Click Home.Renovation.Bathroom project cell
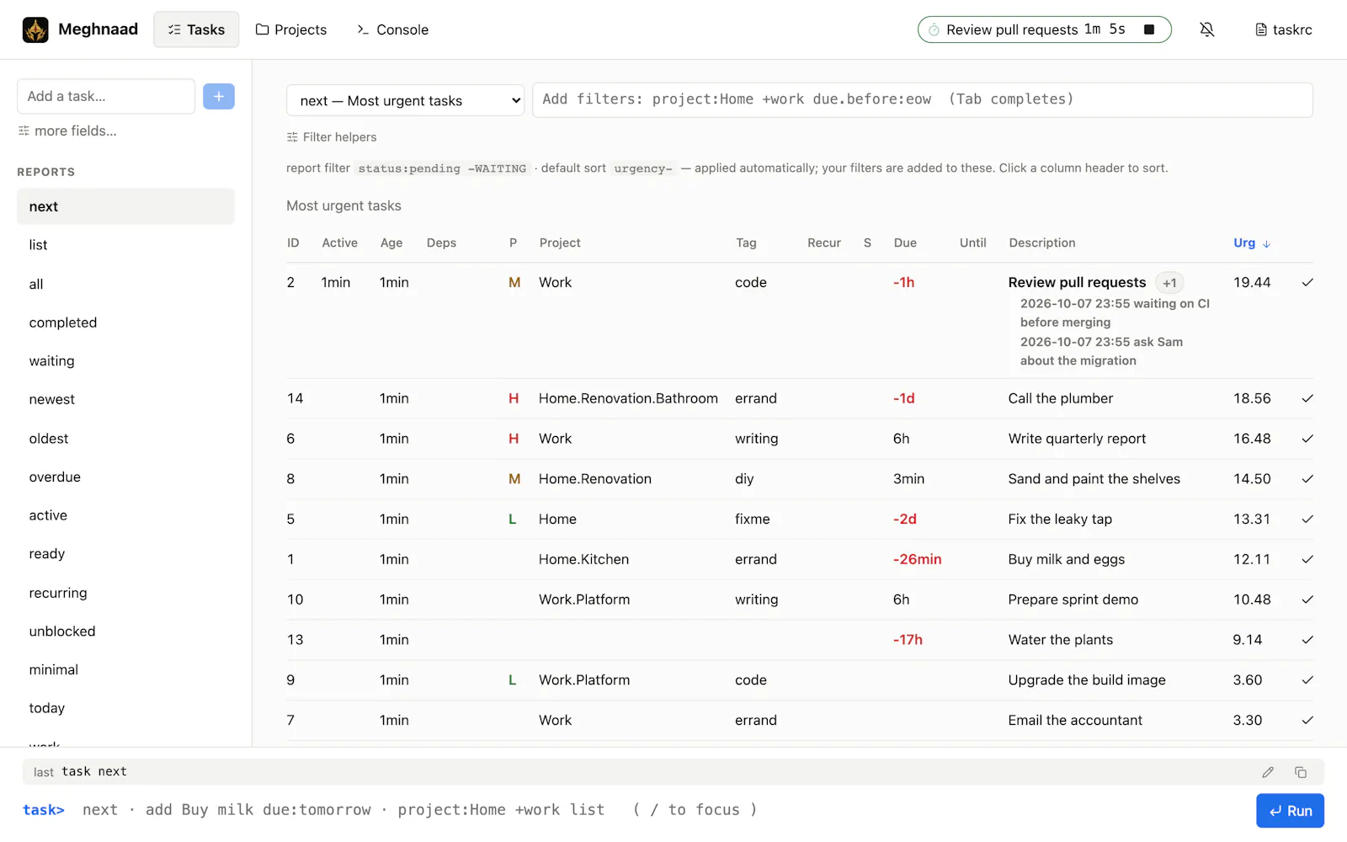The height and width of the screenshot is (842, 1347). click(x=628, y=398)
